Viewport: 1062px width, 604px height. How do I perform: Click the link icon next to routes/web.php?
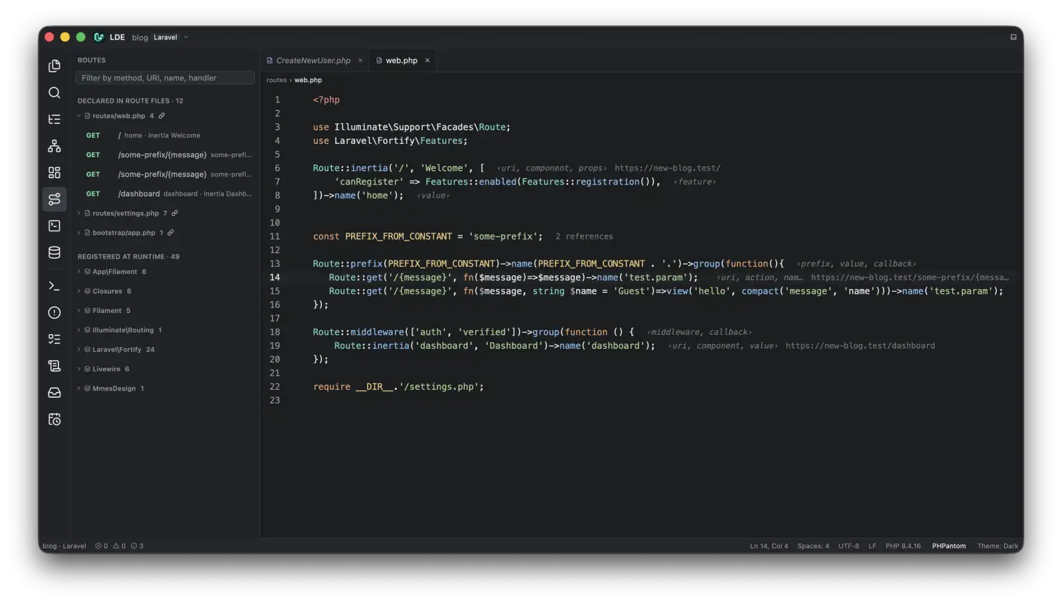click(161, 116)
